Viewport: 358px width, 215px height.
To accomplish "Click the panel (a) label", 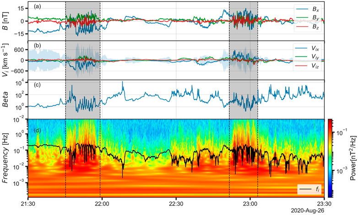I will pyautogui.click(x=37, y=7).
